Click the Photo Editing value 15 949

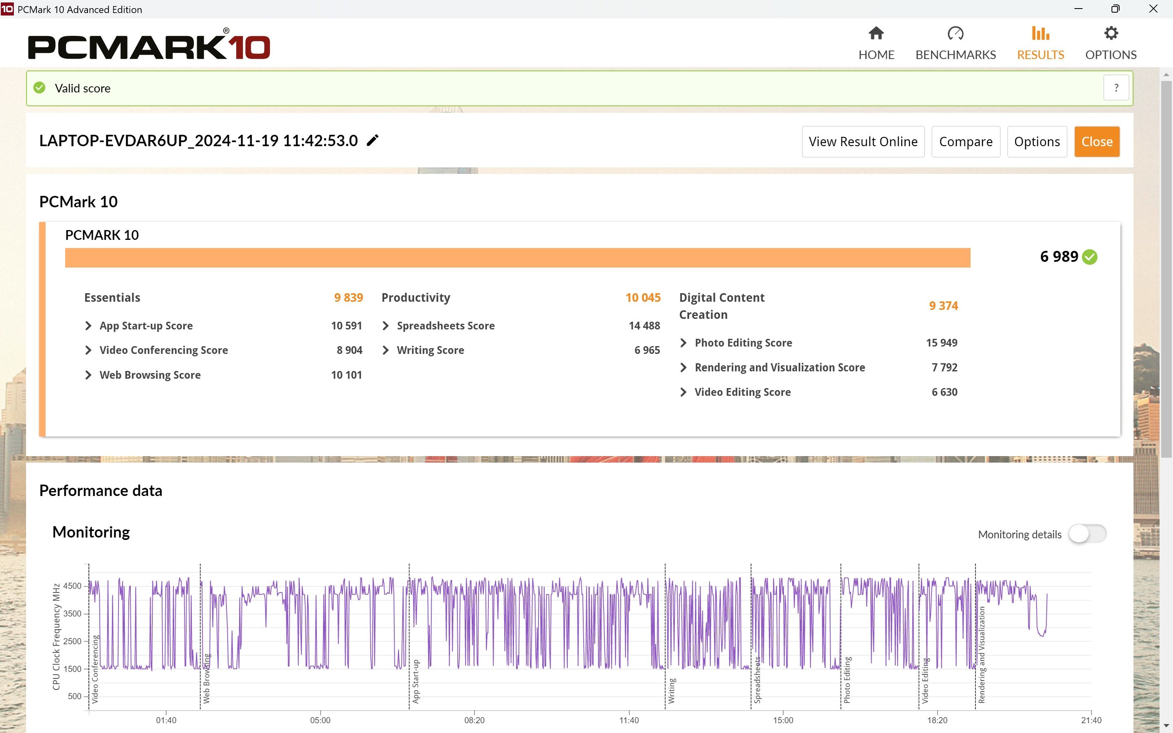coord(941,343)
